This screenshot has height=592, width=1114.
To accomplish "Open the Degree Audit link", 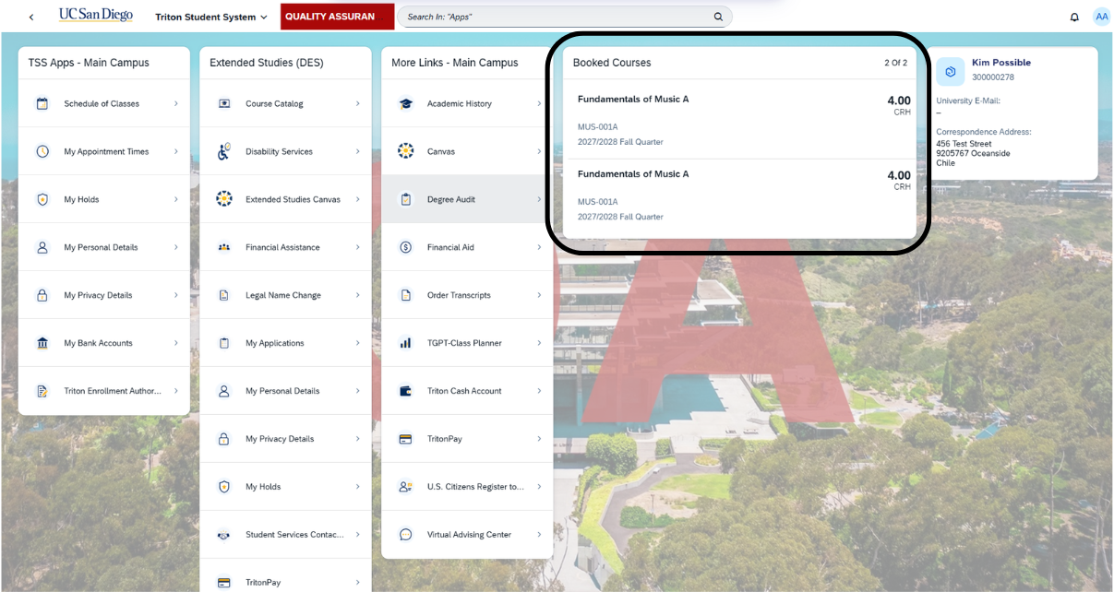I will click(467, 199).
